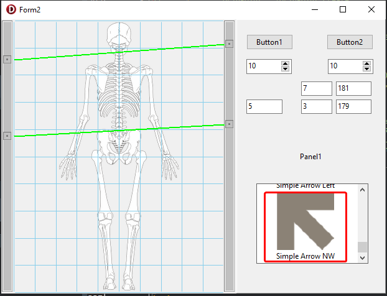The image size is (387, 296).
Task: Click the edit box containing 5
Action: click(264, 106)
